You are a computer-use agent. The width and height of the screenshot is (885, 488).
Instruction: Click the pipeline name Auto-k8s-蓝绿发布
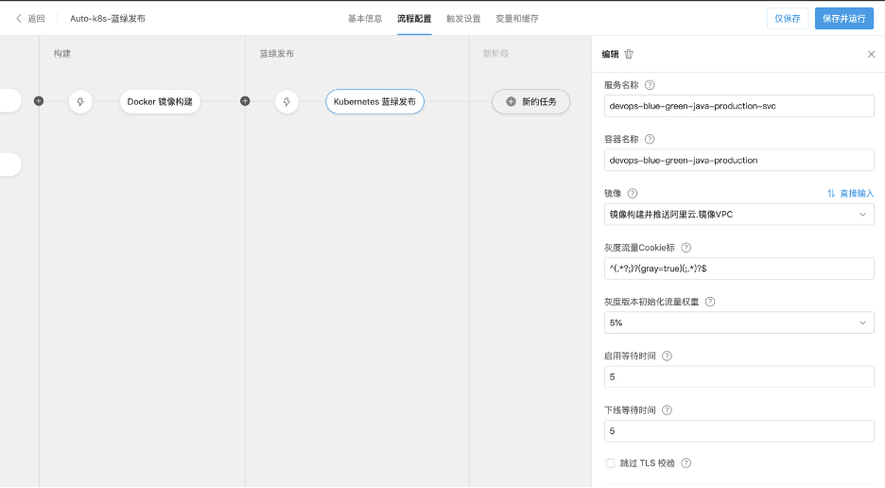(x=108, y=19)
